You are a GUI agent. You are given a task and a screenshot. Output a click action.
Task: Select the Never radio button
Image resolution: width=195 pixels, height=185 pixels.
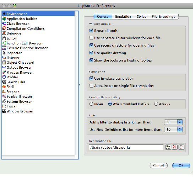(91, 104)
